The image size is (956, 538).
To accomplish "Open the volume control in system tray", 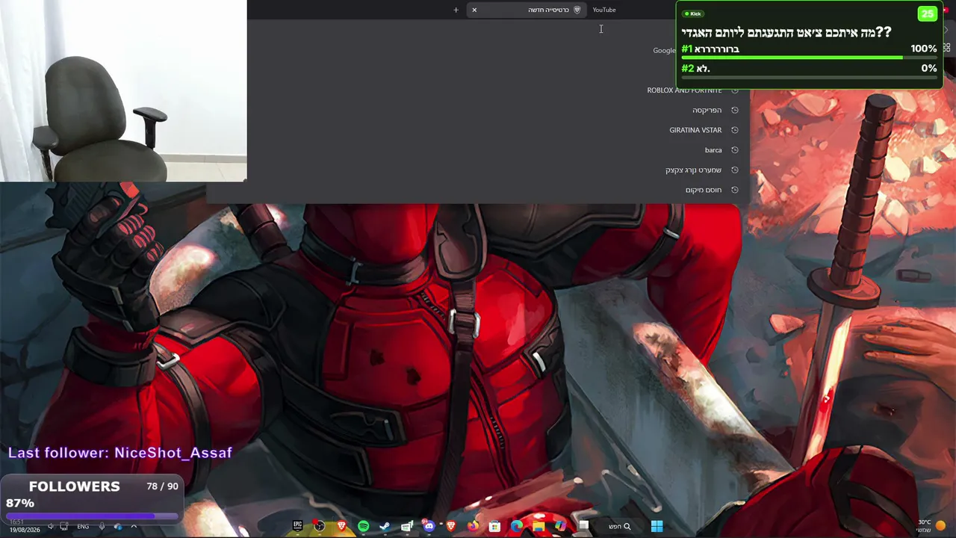I will point(50,526).
